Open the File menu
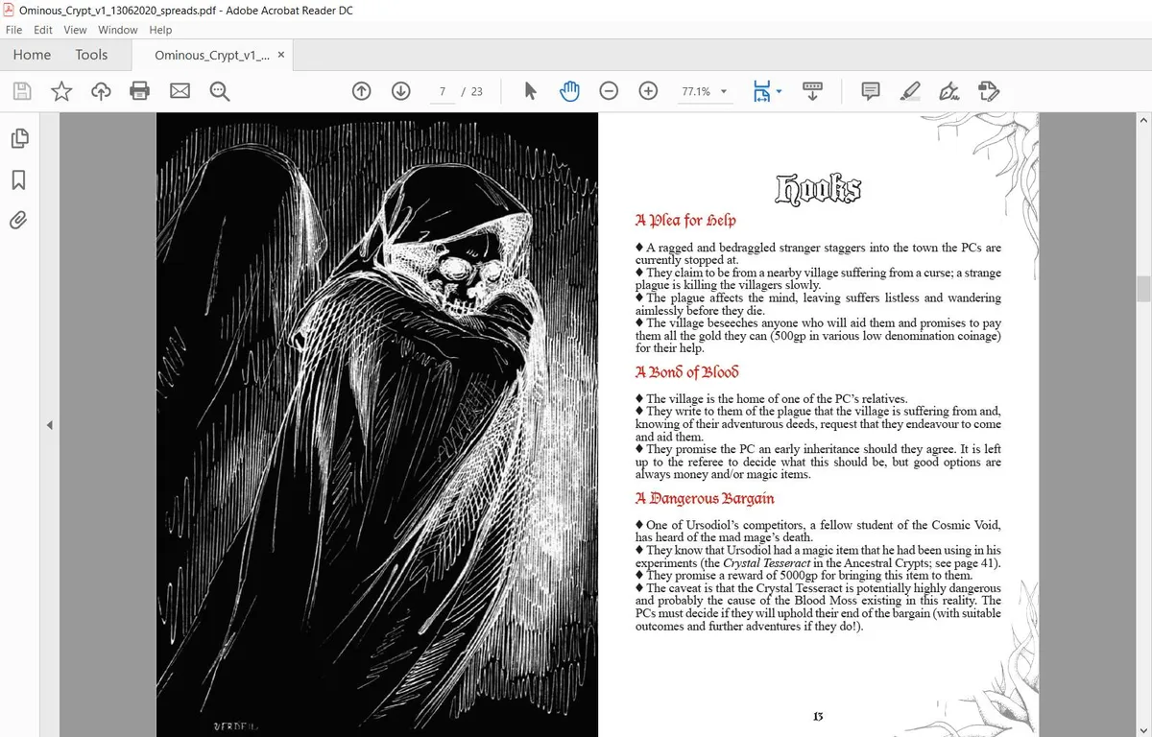 (x=14, y=30)
